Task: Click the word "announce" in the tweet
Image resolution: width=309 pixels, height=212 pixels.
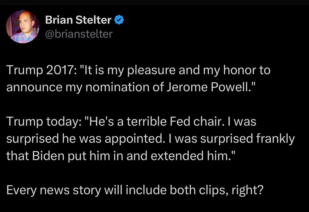Action: click(x=34, y=87)
